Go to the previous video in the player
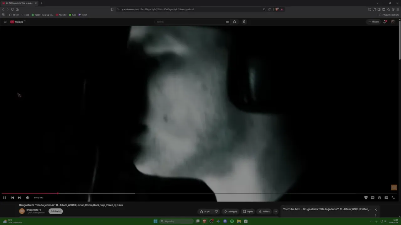401x225 pixels. click(x=12, y=197)
